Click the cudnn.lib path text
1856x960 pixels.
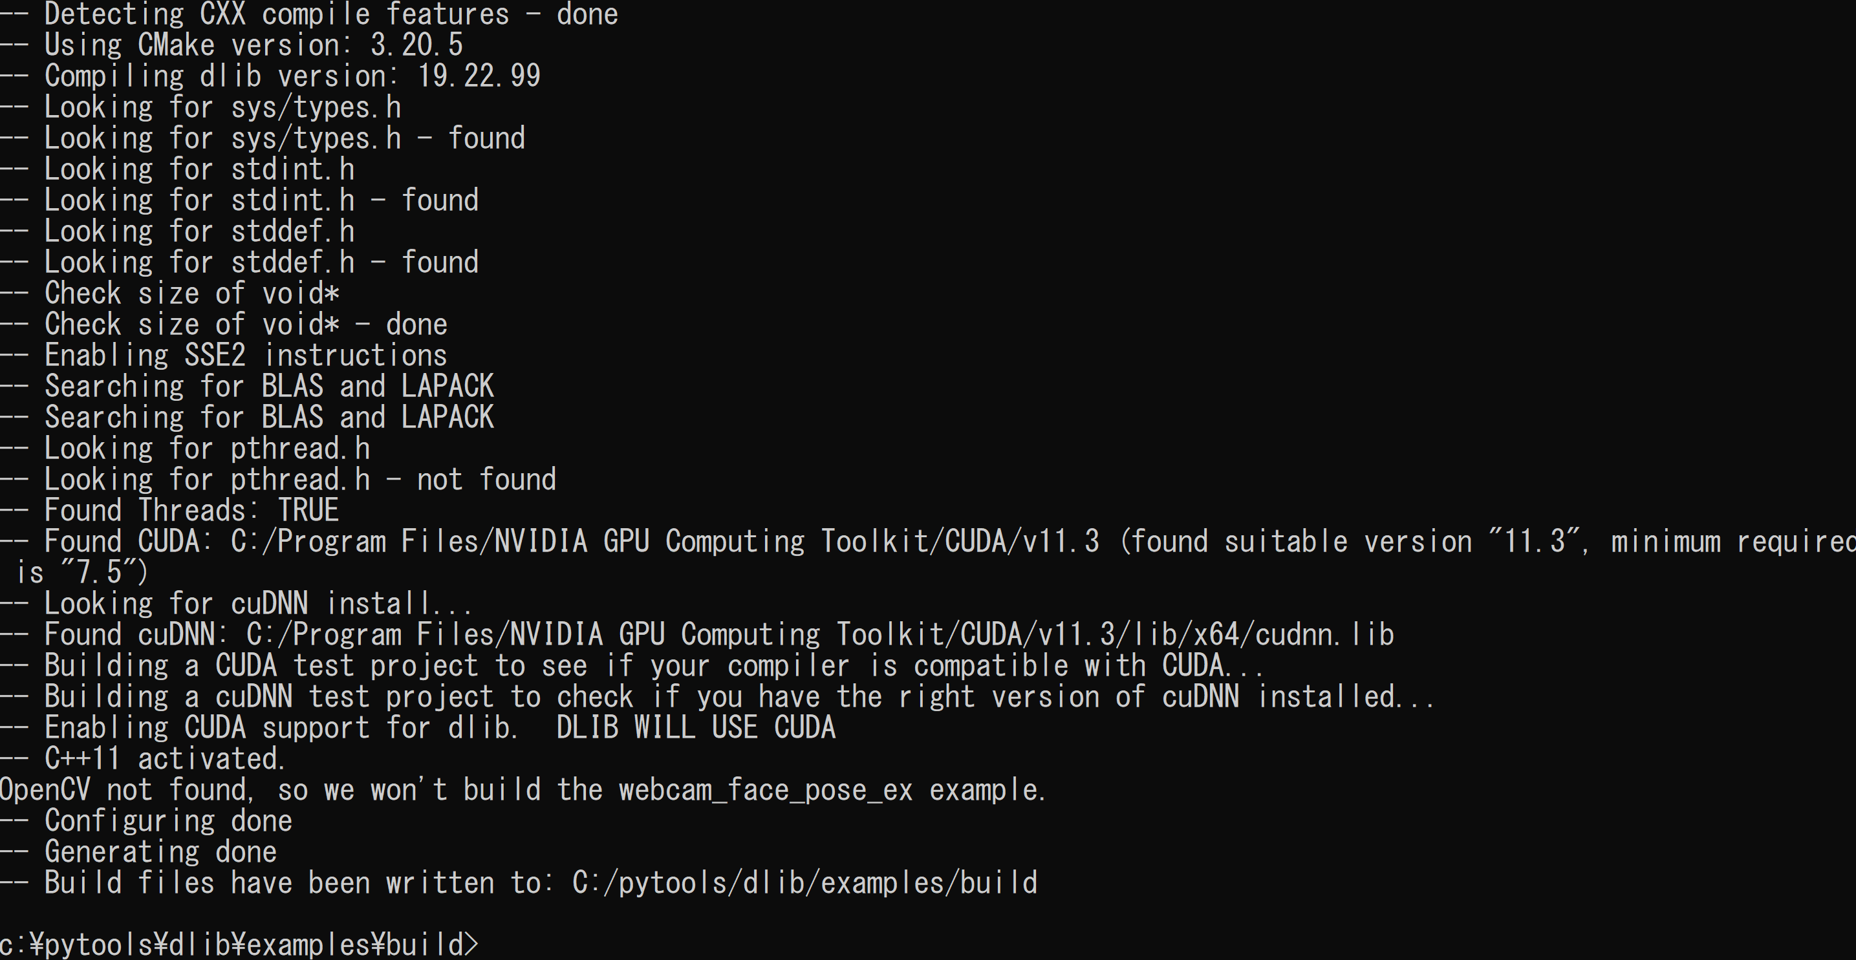[x=820, y=634]
